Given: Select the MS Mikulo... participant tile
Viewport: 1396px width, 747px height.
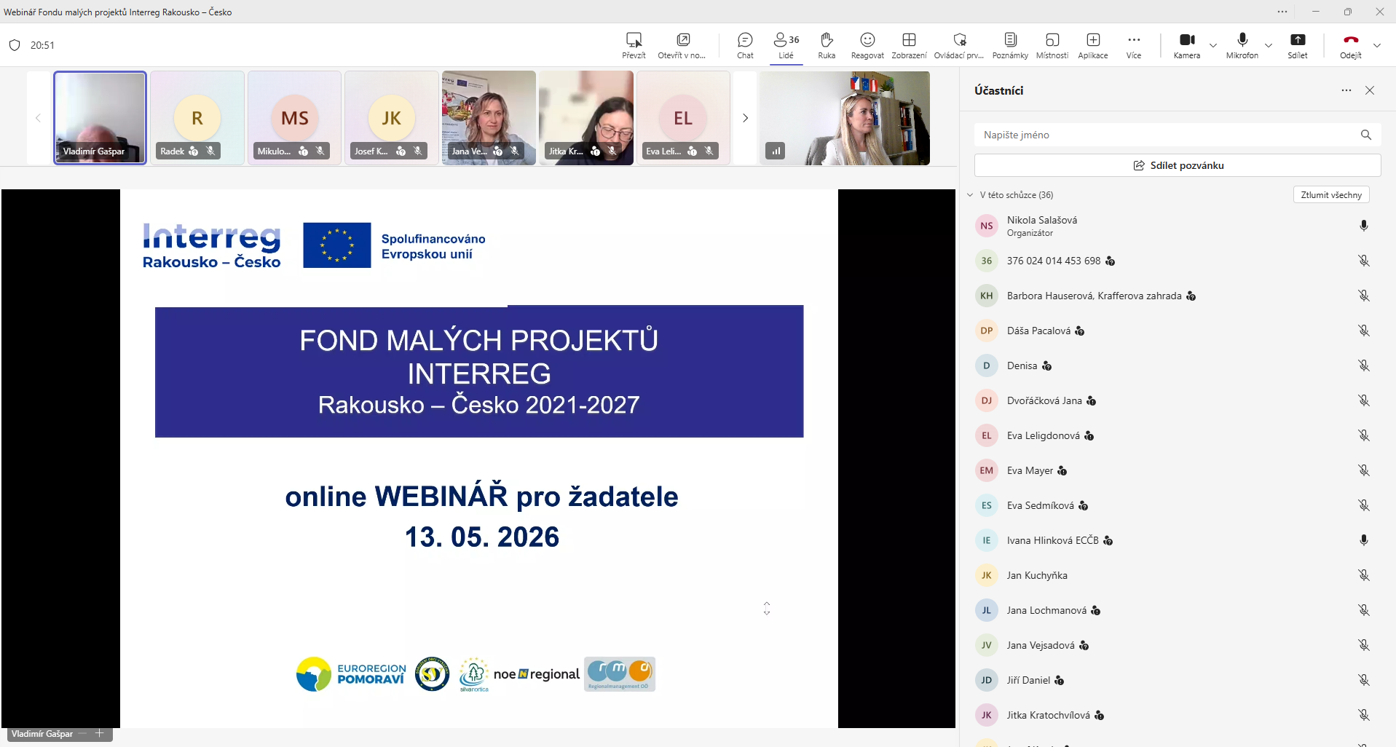Looking at the screenshot, I should tap(294, 118).
